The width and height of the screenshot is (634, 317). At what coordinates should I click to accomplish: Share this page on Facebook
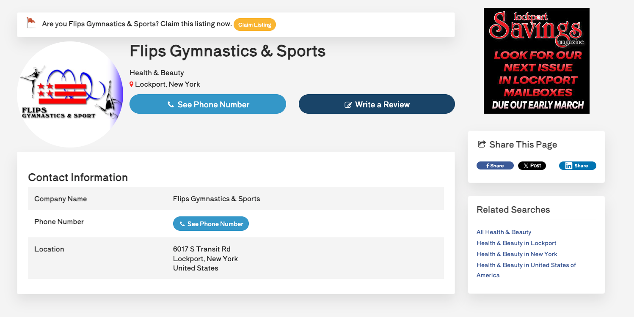pyautogui.click(x=495, y=166)
